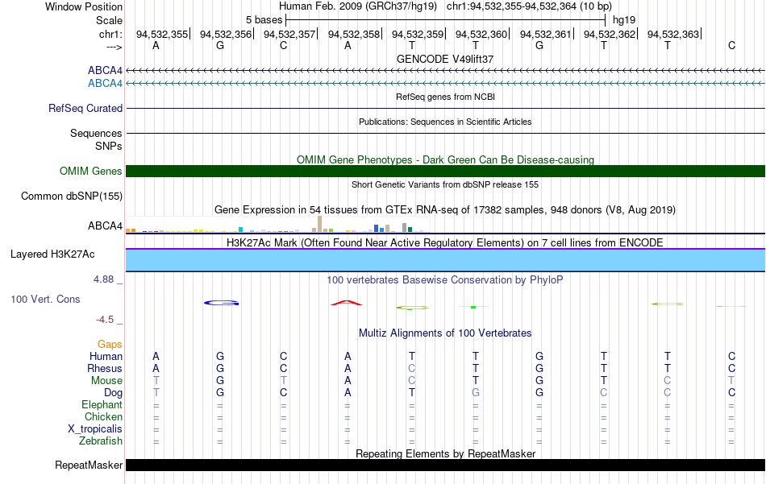Open the 100 Vert. Cons track label
The image size is (766, 484).
tap(45, 299)
